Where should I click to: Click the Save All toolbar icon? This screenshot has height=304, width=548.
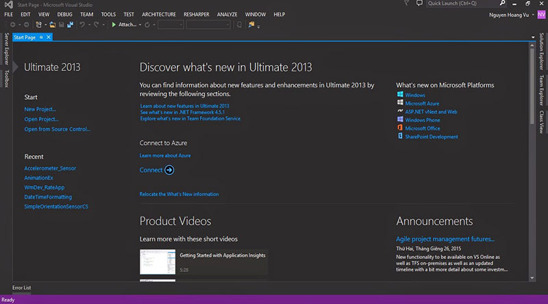71,25
